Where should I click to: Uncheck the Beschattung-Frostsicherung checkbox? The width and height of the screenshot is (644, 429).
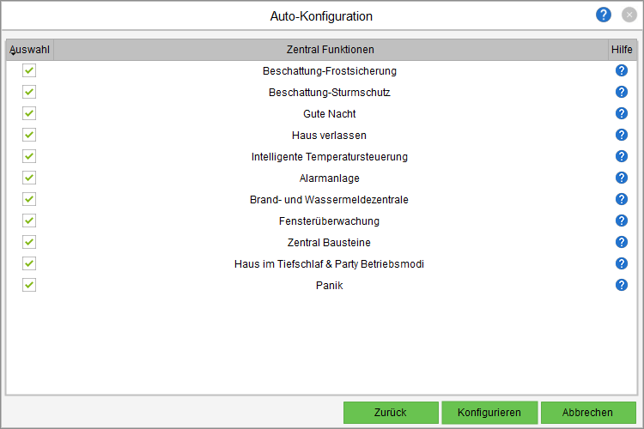tap(29, 70)
